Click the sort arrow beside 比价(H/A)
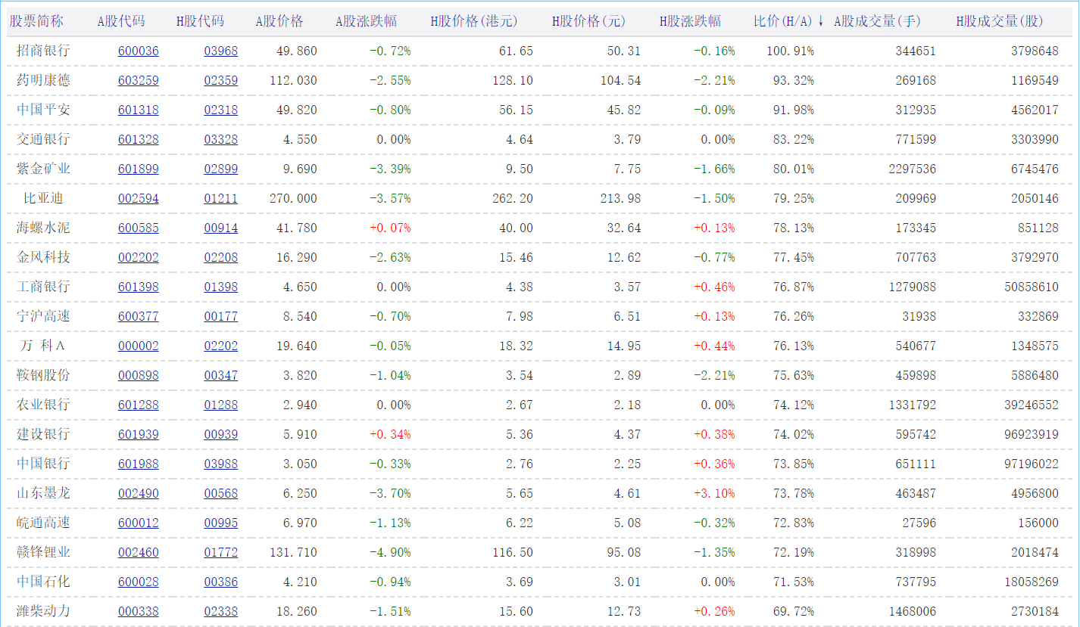 coord(821,21)
